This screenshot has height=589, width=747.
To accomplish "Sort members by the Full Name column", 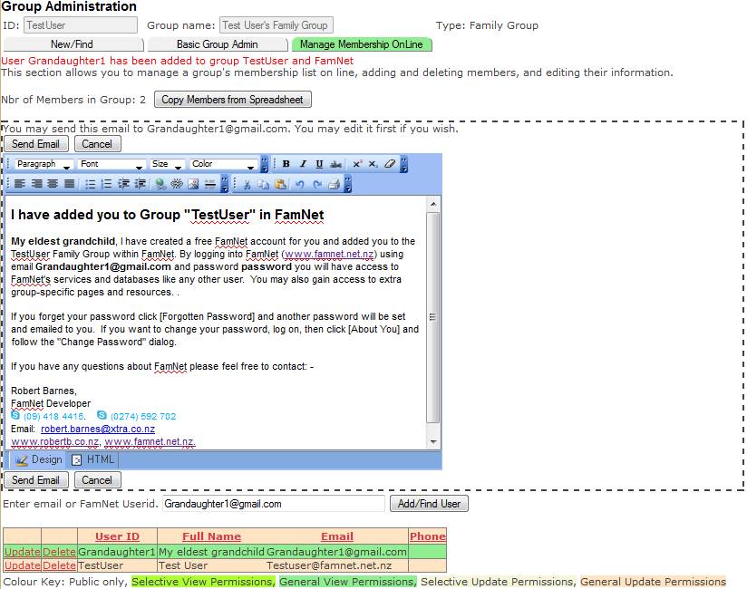I will click(211, 536).
